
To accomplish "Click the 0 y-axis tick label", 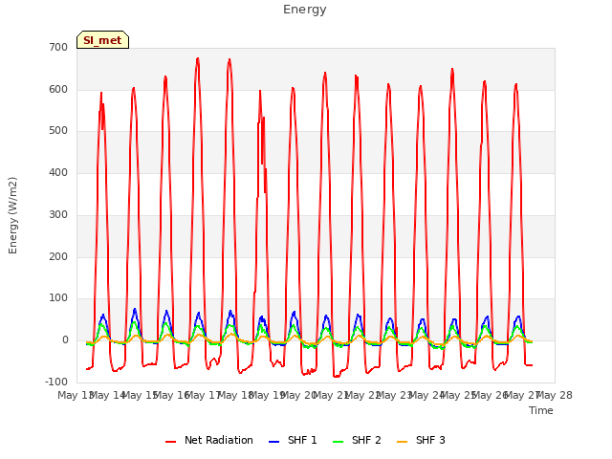I will click(65, 340).
